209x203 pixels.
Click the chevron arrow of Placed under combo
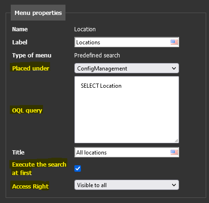pos(174,68)
